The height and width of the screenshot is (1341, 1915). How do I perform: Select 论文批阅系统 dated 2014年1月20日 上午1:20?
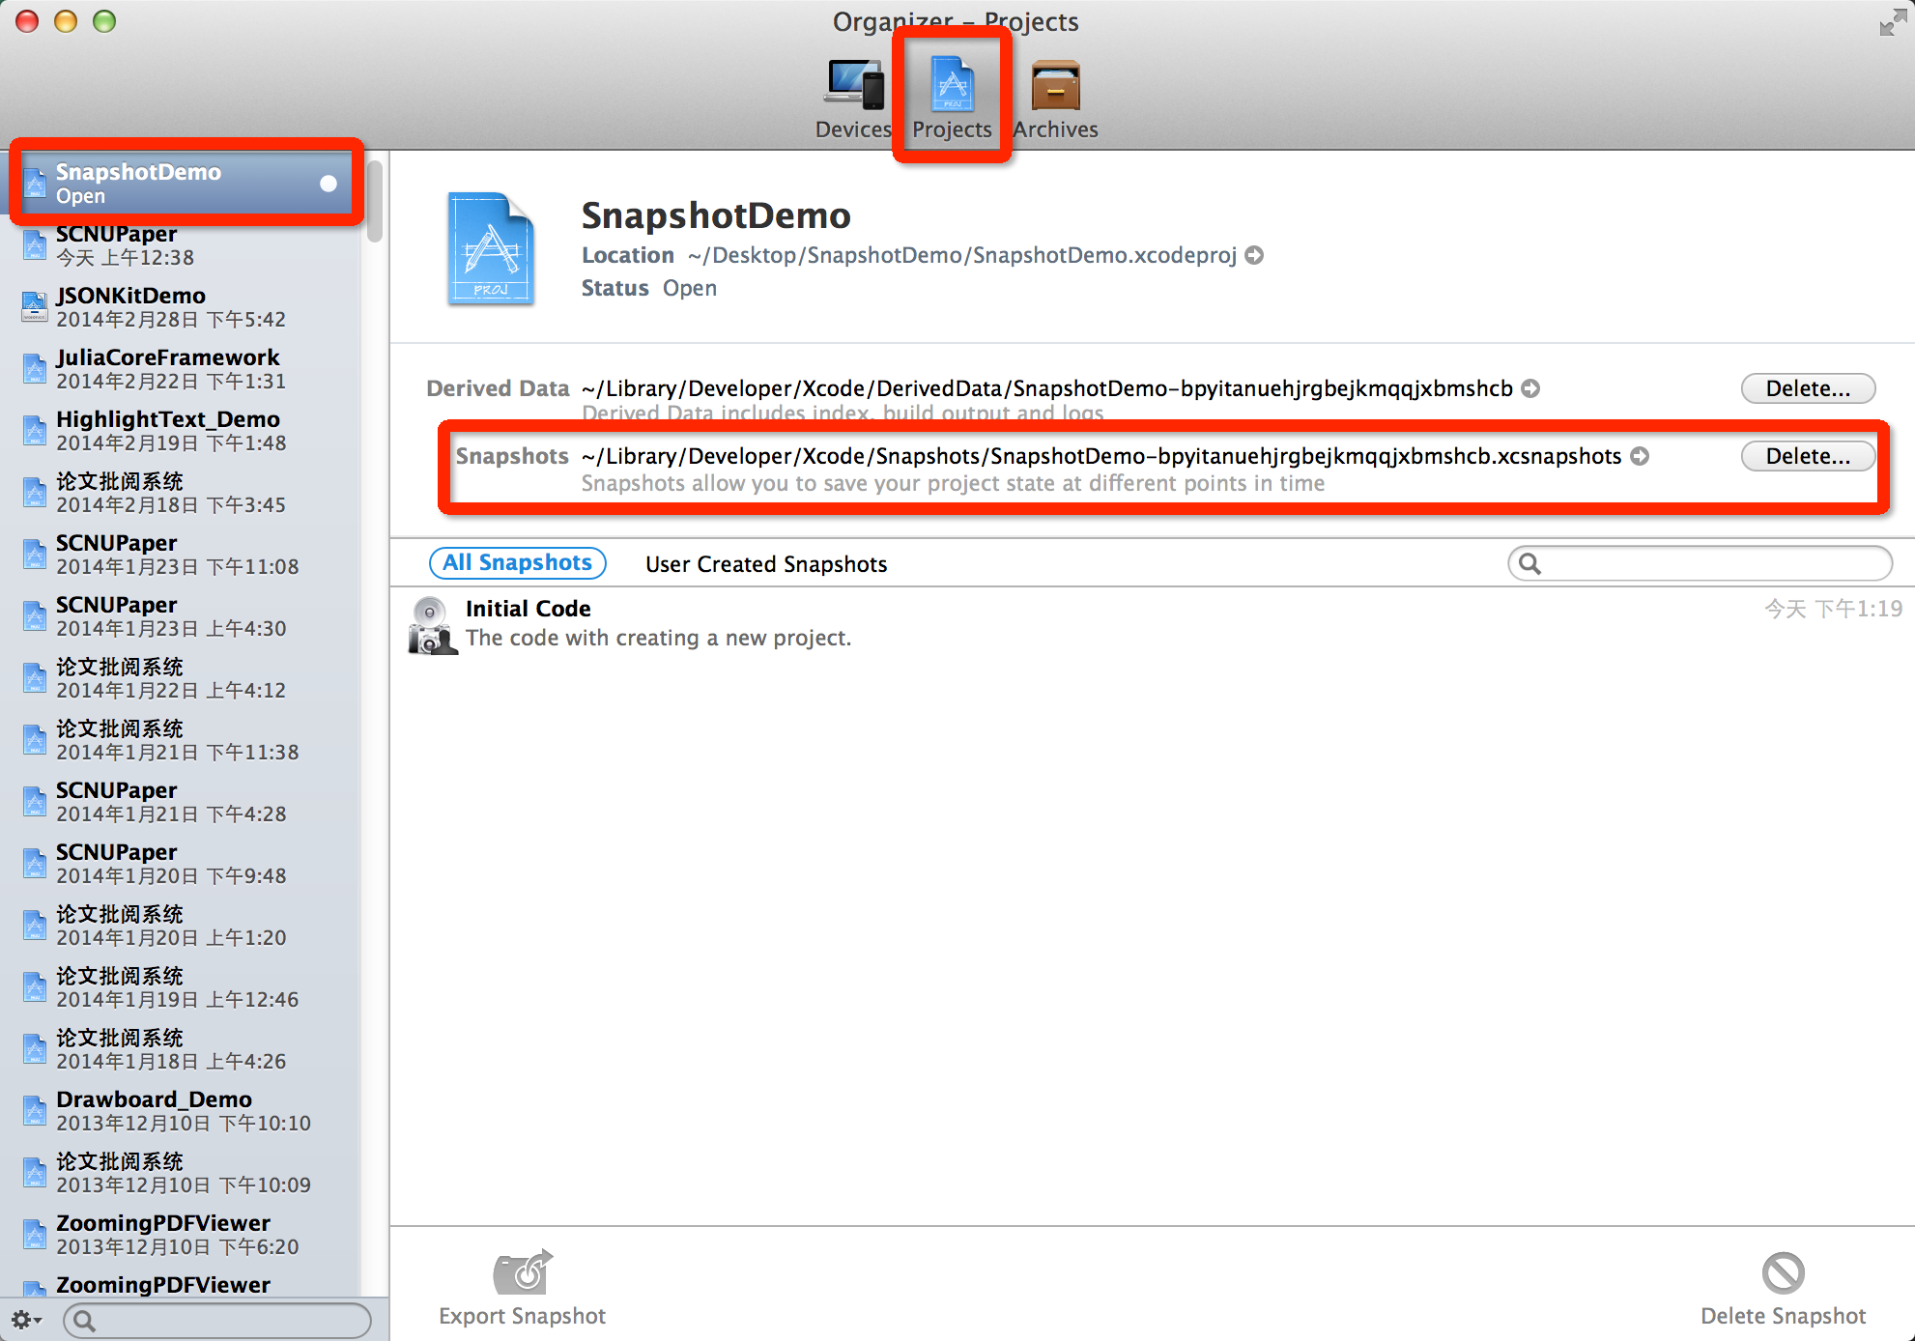(x=182, y=926)
